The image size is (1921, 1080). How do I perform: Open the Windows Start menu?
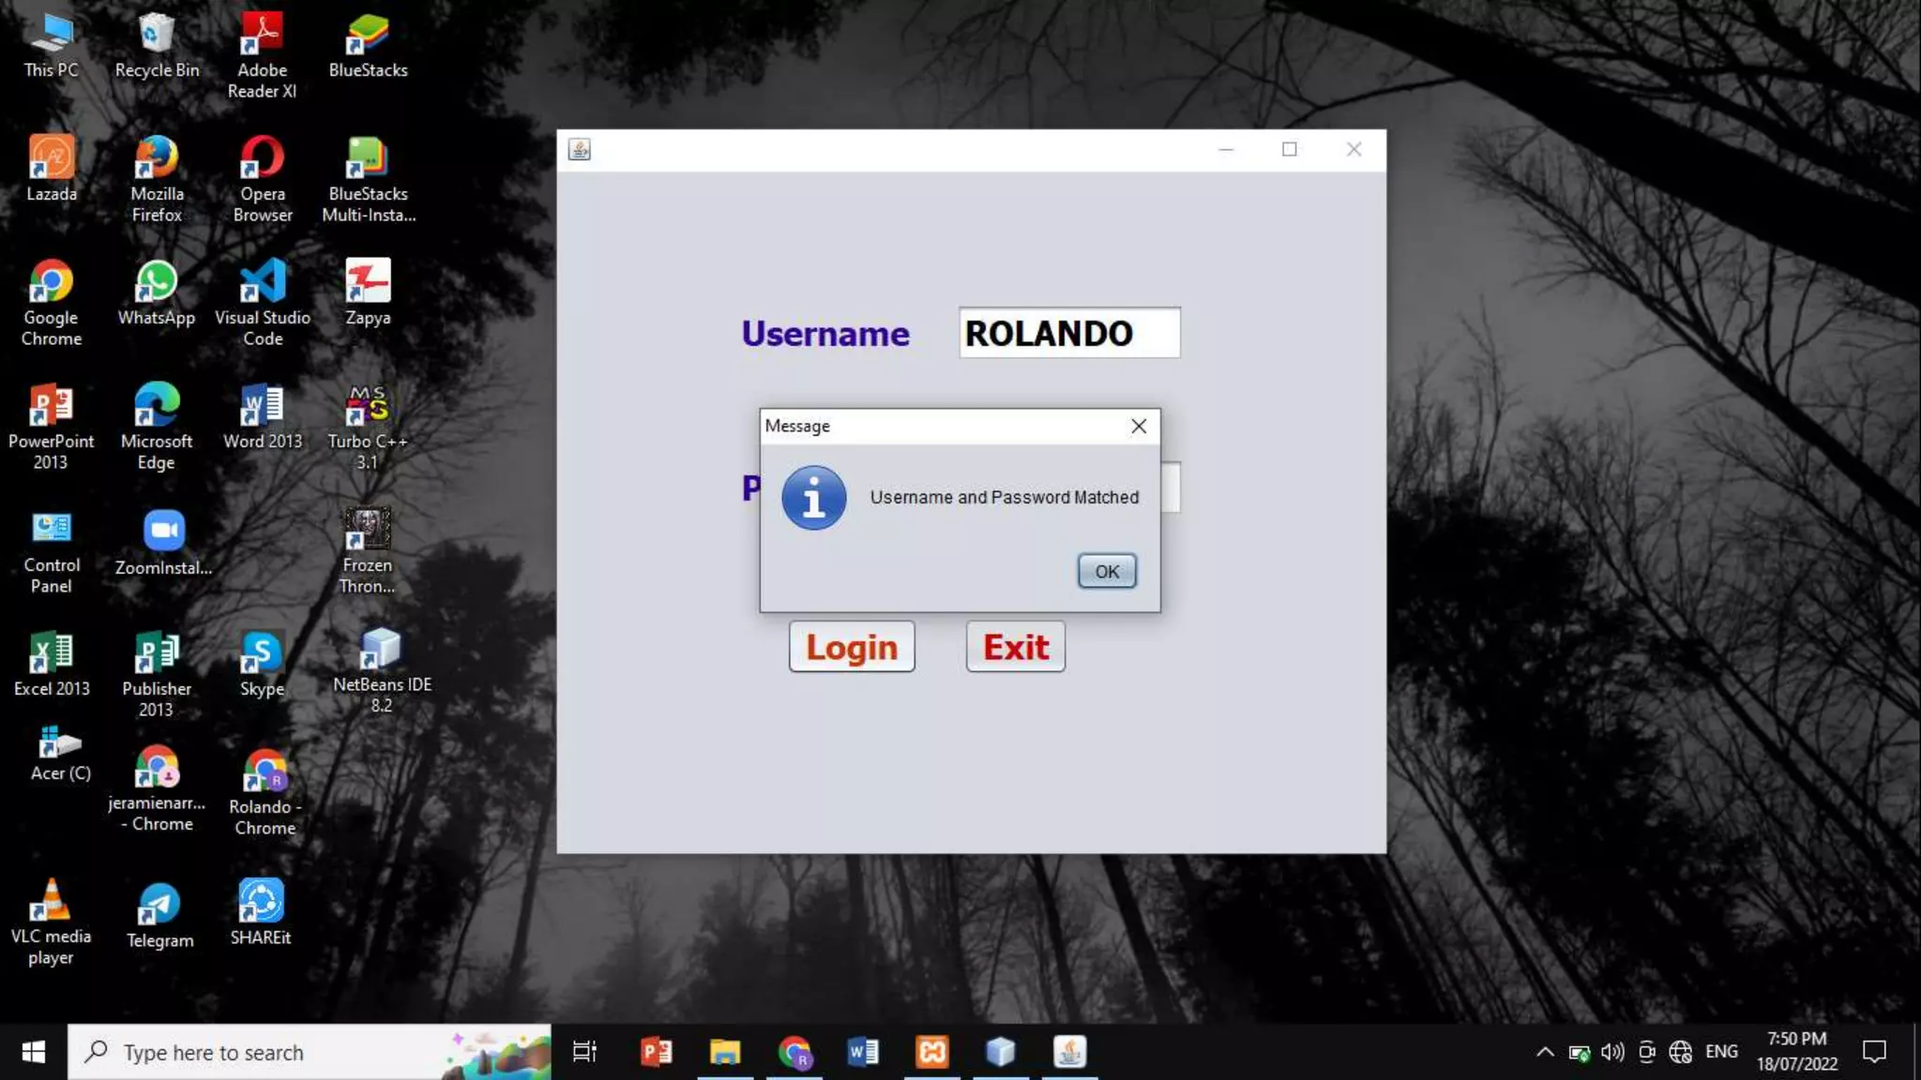tap(34, 1052)
